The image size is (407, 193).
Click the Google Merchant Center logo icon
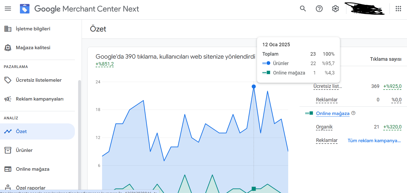[x=25, y=9]
